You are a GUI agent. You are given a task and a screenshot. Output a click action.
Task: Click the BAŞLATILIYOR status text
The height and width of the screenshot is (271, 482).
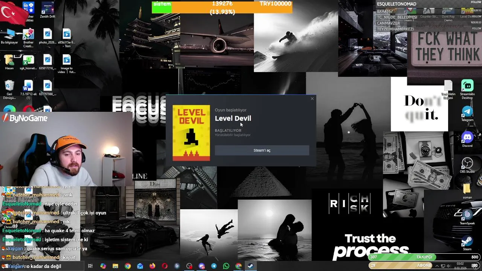coord(228,131)
